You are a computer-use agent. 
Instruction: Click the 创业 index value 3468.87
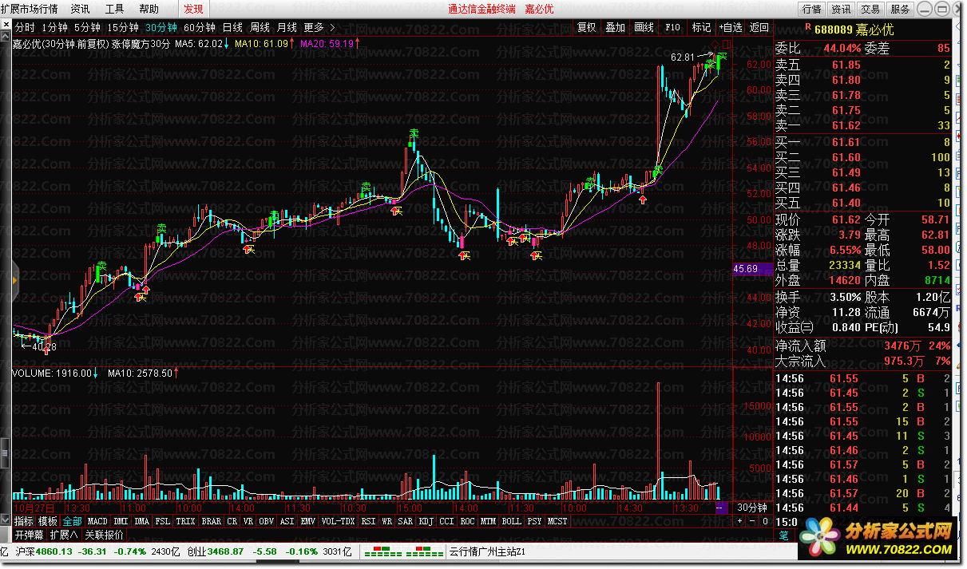click(x=227, y=551)
